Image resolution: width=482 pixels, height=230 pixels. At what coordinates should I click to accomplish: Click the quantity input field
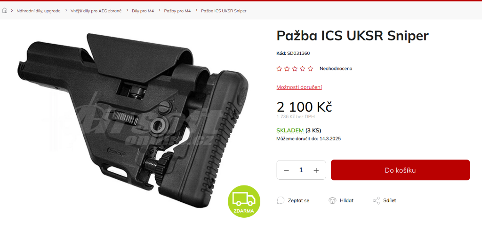coord(301,170)
